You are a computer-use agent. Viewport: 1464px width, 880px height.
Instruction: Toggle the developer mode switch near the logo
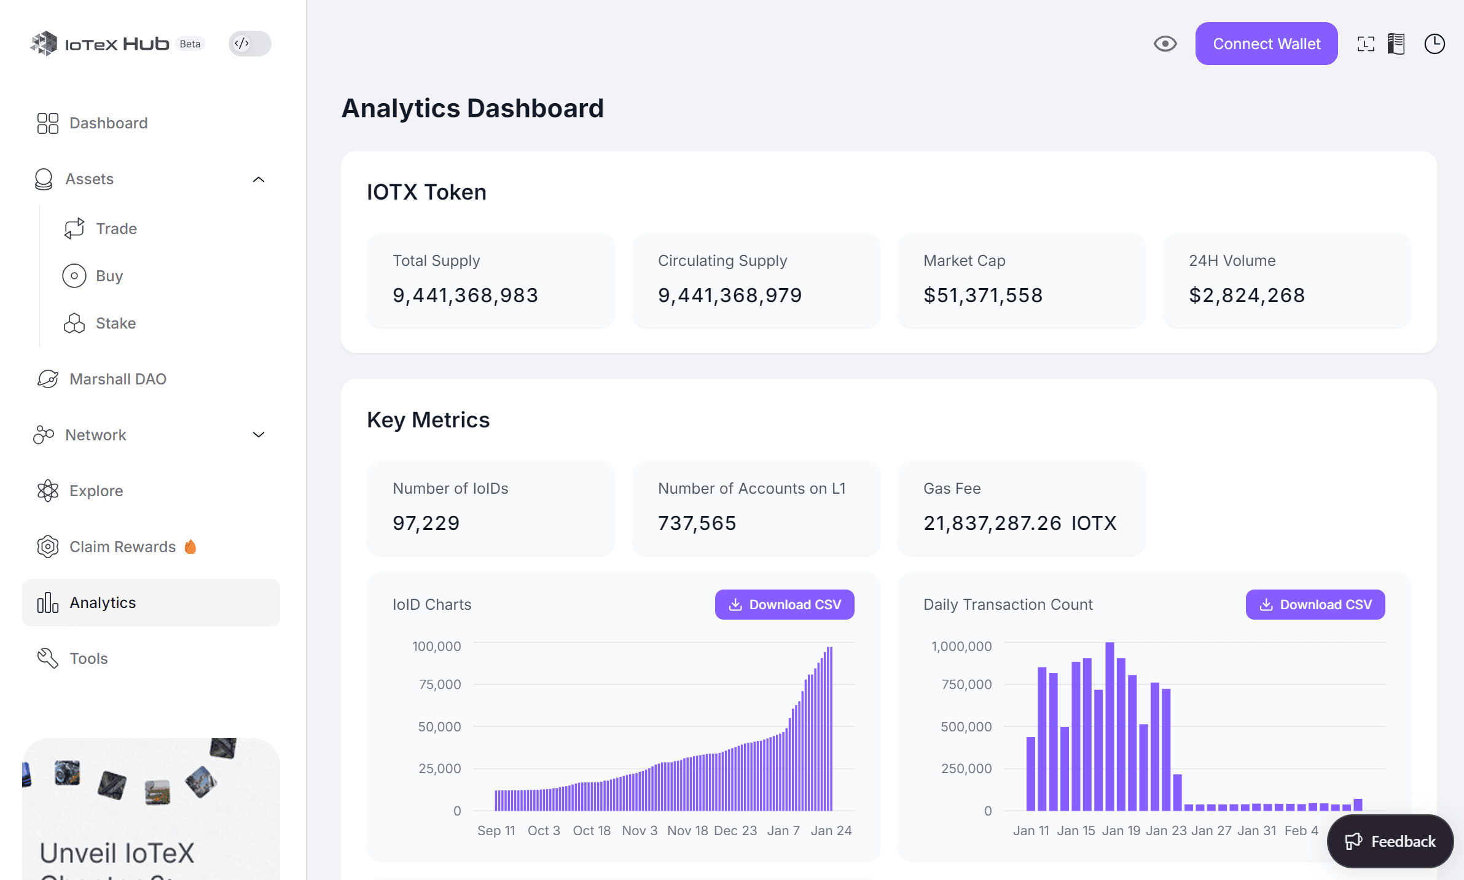click(x=249, y=43)
